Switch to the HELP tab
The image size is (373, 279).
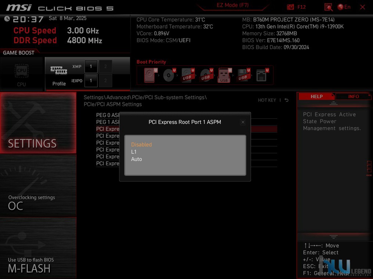pyautogui.click(x=316, y=96)
